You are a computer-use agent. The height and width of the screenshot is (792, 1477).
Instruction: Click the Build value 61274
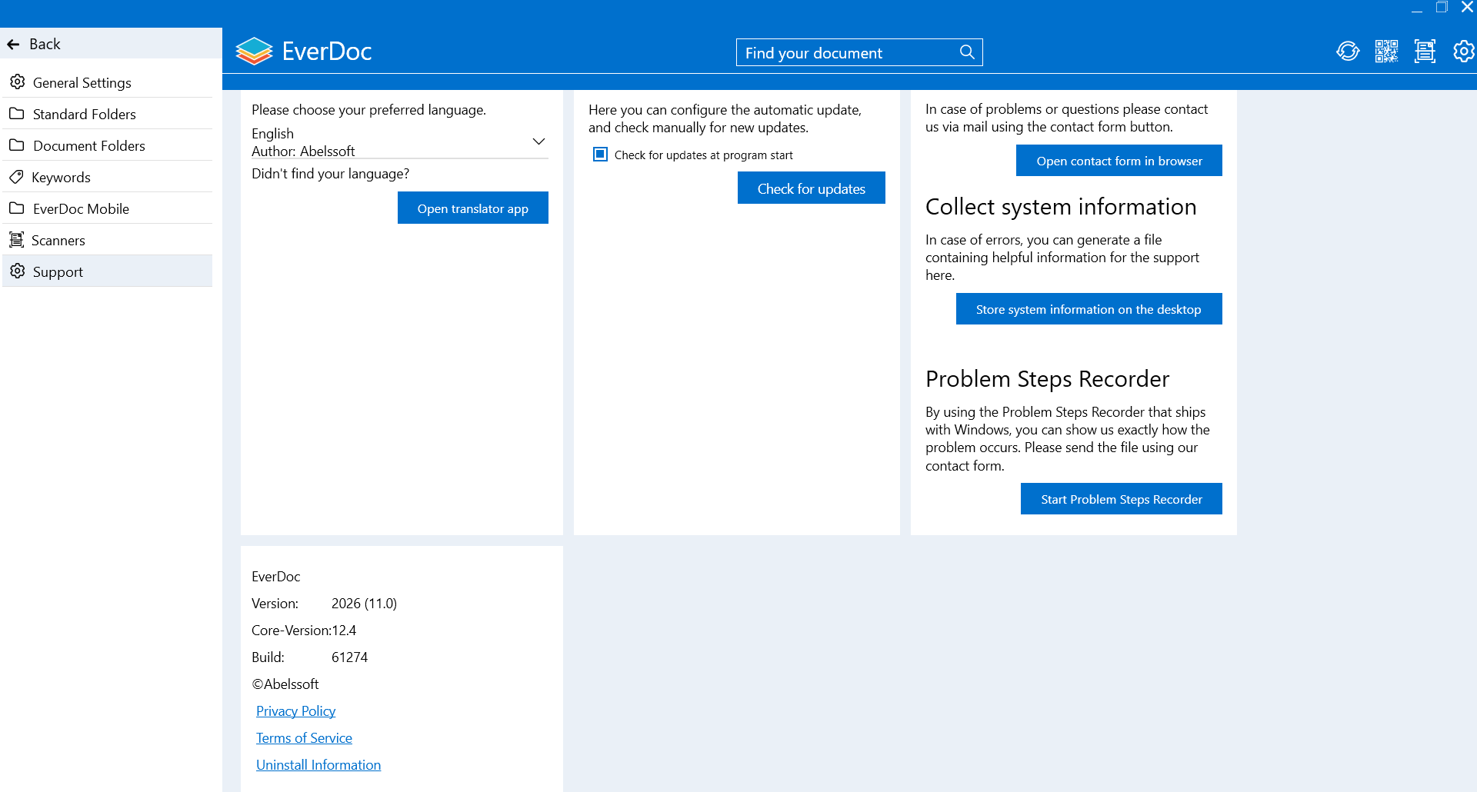pos(349,657)
